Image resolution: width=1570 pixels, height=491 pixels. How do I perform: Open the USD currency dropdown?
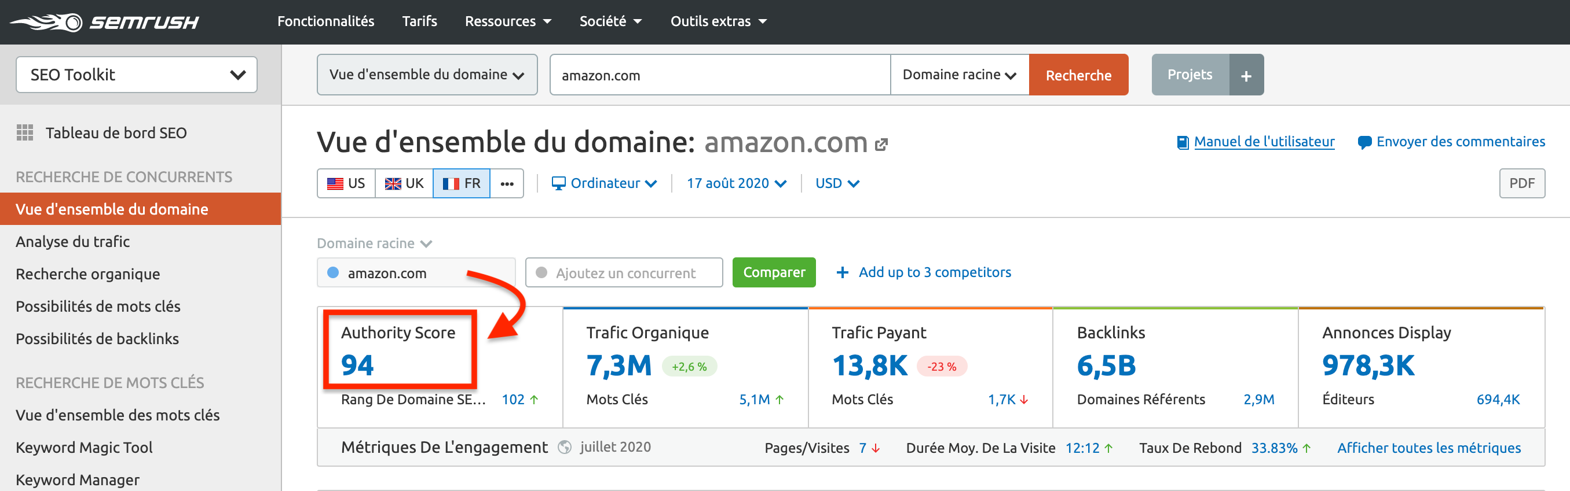point(837,183)
